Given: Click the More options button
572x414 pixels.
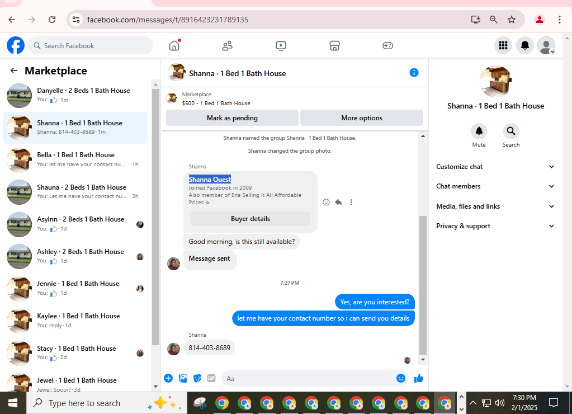Looking at the screenshot, I should click(x=362, y=118).
